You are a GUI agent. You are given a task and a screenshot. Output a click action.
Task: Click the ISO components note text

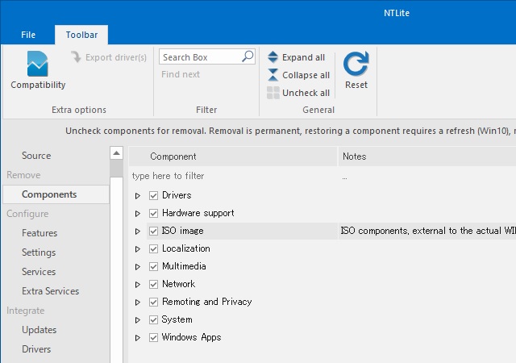[x=428, y=231]
